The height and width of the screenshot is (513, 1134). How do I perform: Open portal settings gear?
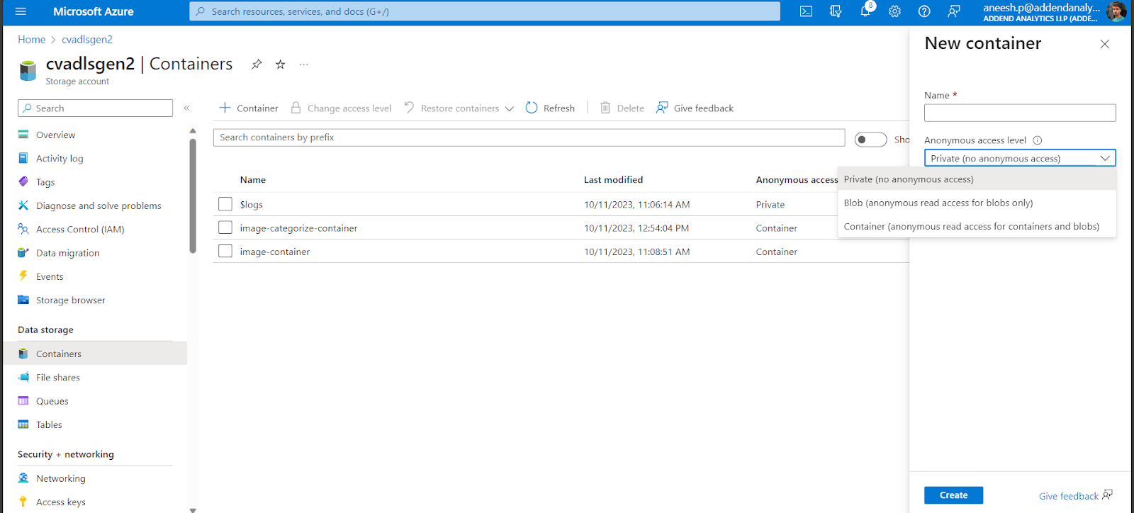point(894,11)
